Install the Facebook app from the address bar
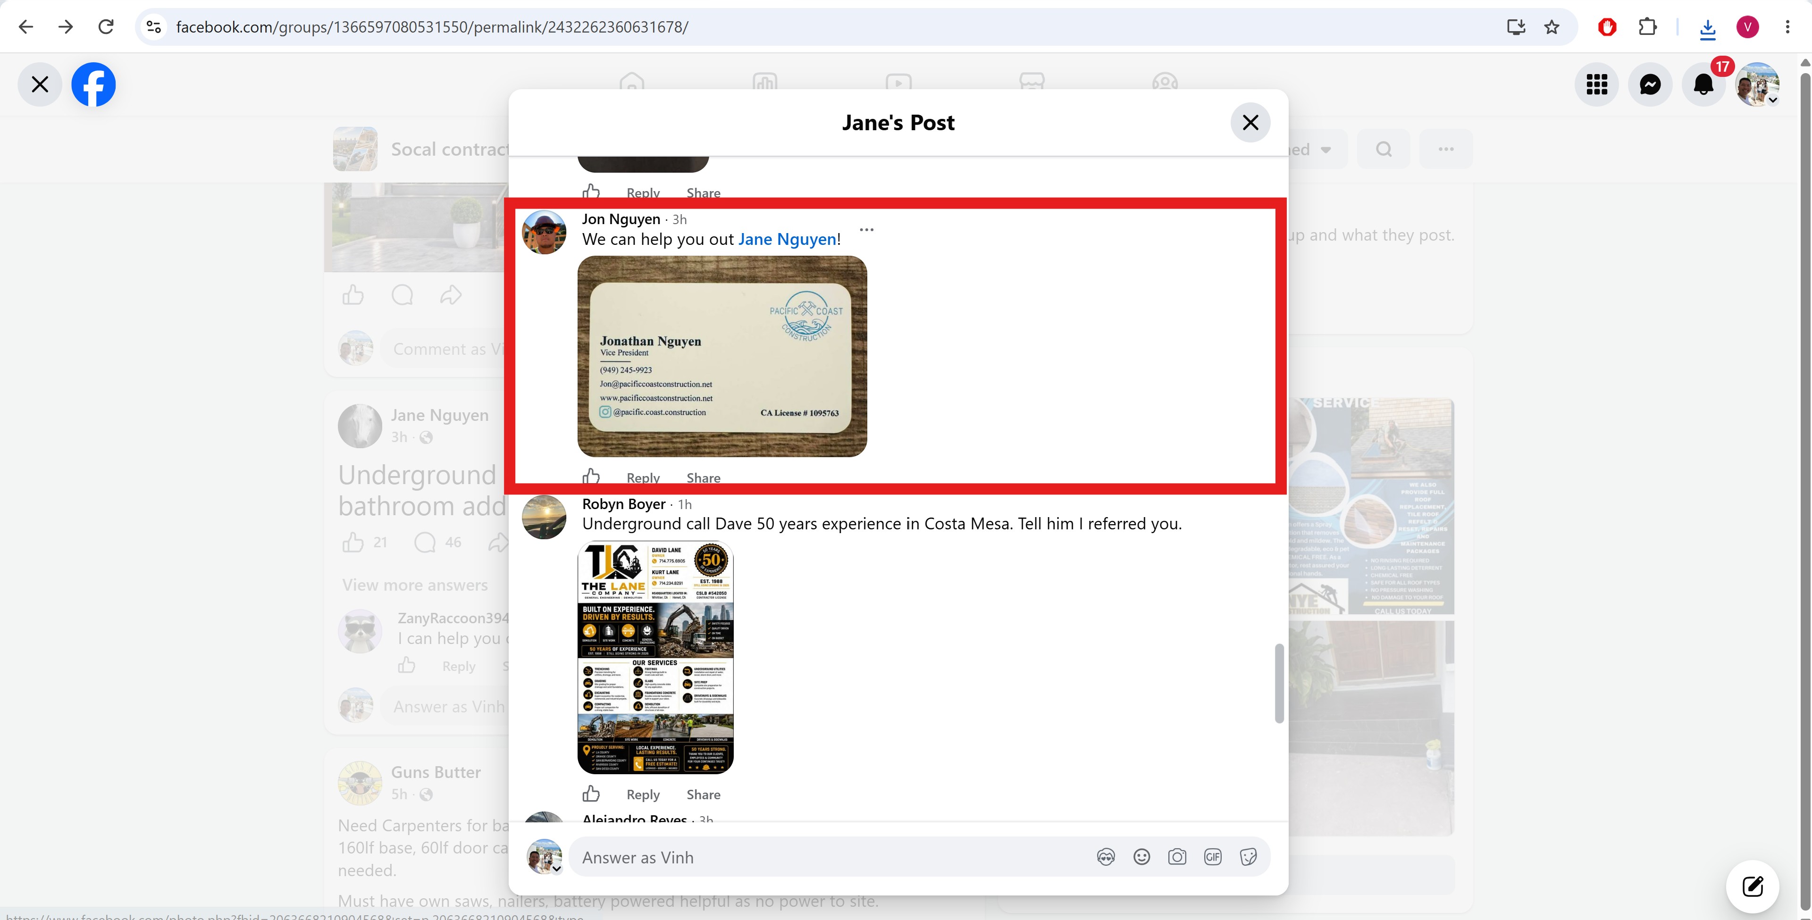1812x920 pixels. pos(1516,27)
